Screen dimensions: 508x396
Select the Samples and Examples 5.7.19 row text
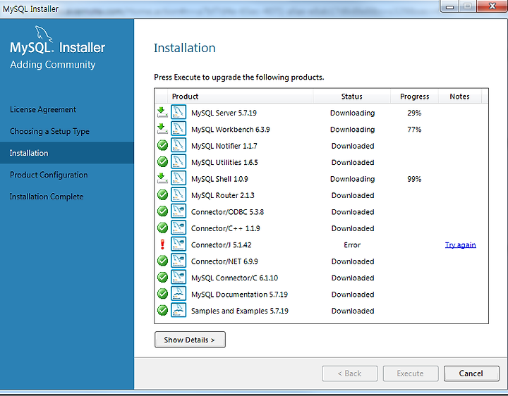pyautogui.click(x=240, y=311)
